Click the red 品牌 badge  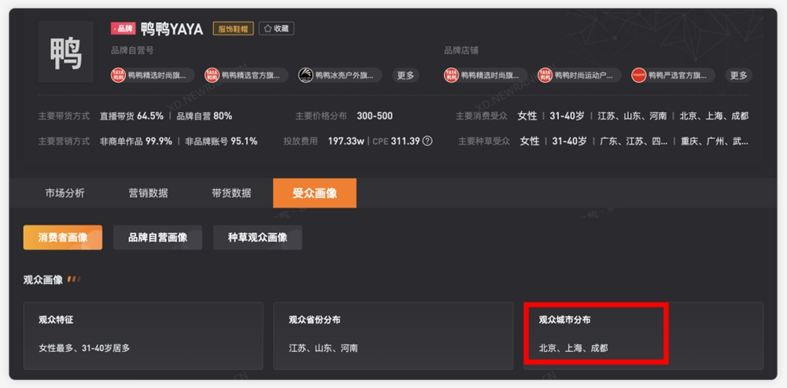pyautogui.click(x=124, y=28)
